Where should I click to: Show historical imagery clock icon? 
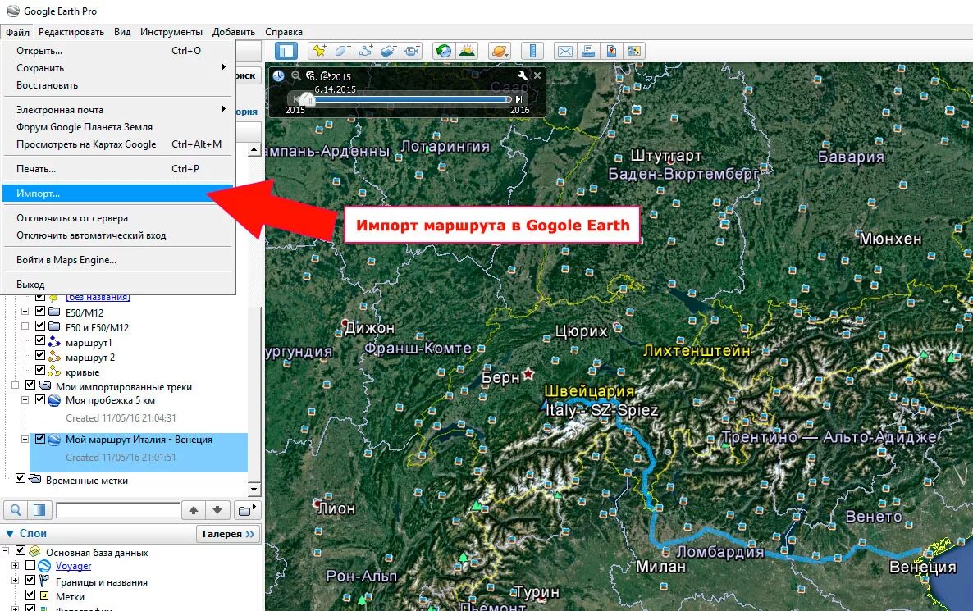tap(443, 51)
